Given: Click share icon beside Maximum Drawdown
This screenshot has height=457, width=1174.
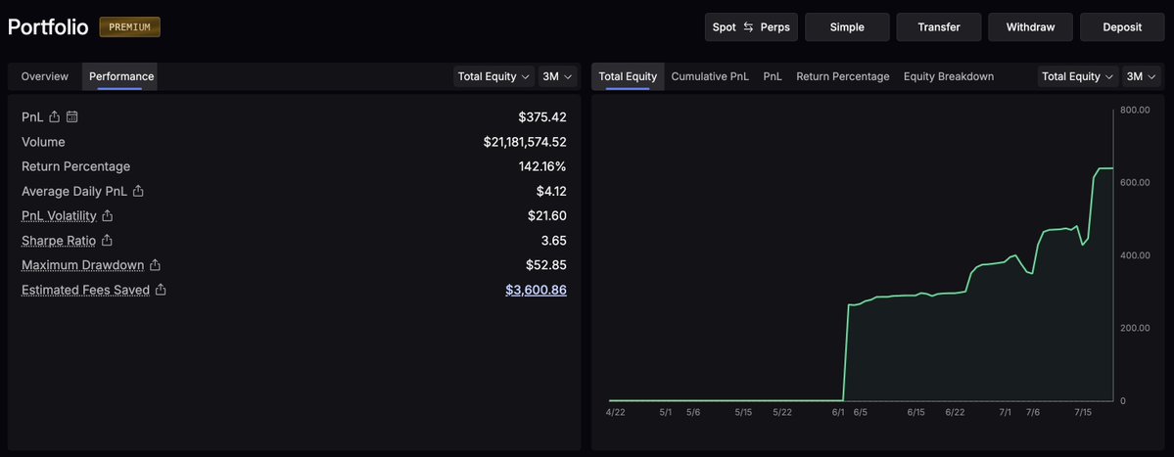Looking at the screenshot, I should click(x=155, y=265).
